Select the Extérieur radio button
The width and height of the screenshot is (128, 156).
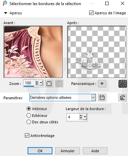pyautogui.click(x=29, y=116)
